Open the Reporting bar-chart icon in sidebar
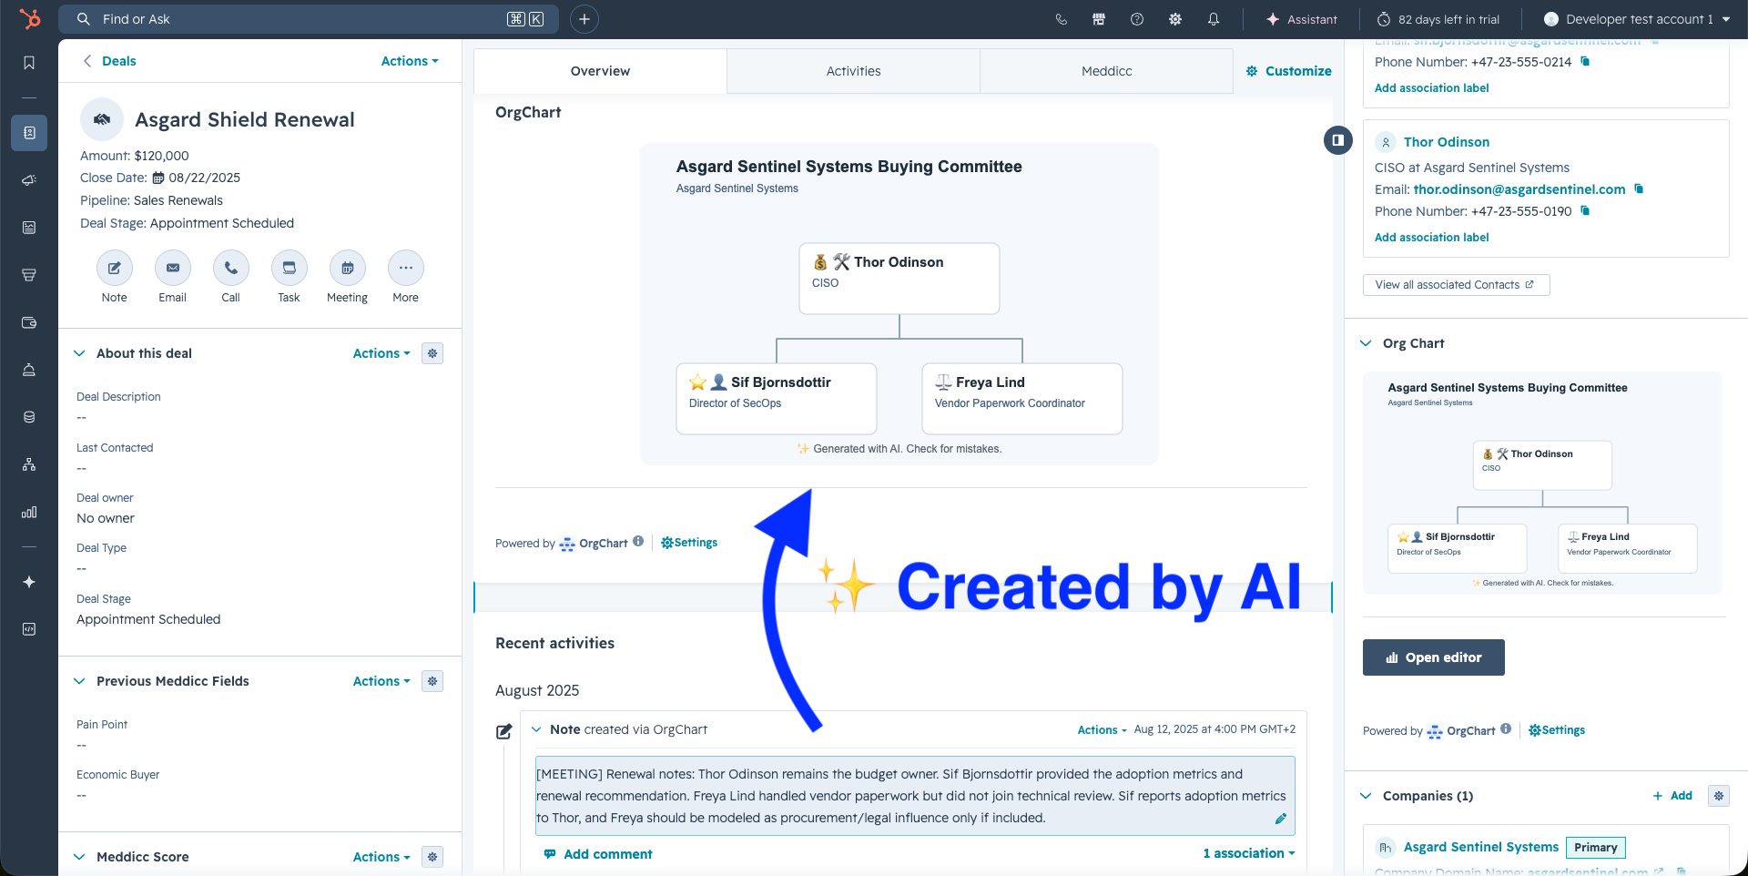The image size is (1748, 876). point(29,512)
